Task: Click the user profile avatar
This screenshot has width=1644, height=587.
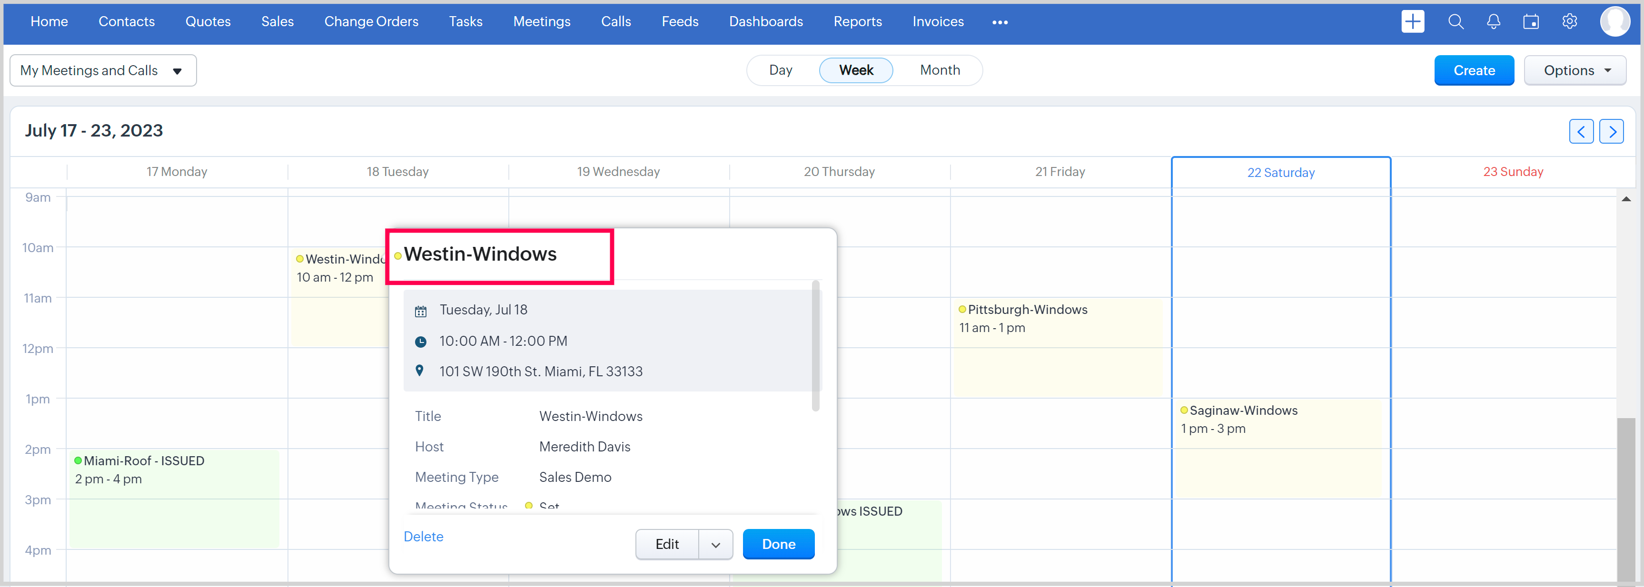Action: (1614, 22)
